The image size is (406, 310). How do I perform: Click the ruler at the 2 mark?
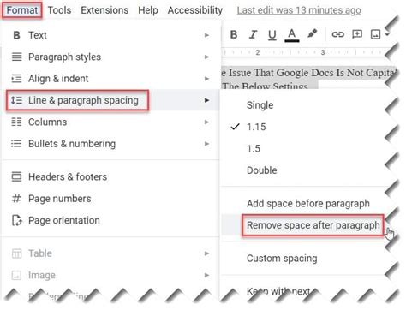[258, 52]
